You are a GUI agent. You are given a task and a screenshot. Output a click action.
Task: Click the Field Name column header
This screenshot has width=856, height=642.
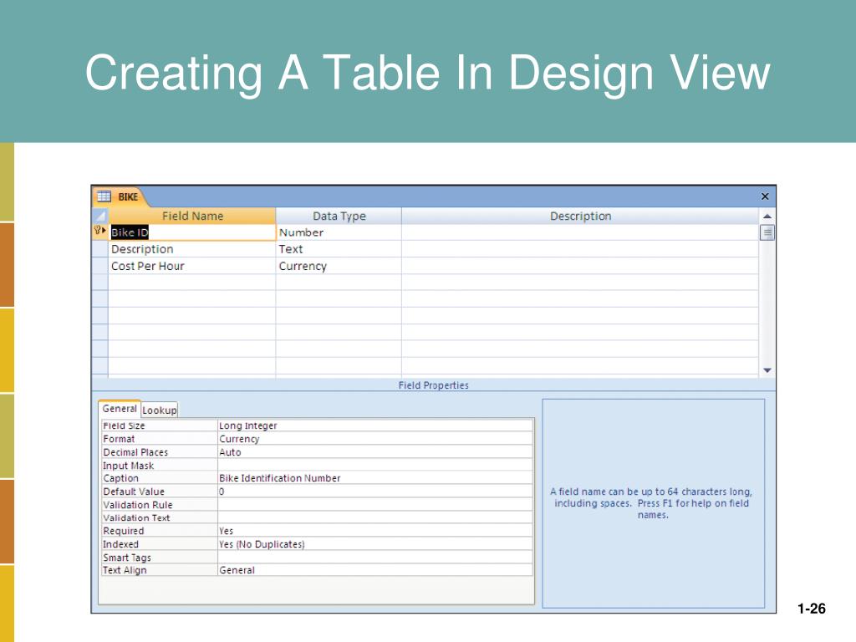pyautogui.click(x=192, y=216)
